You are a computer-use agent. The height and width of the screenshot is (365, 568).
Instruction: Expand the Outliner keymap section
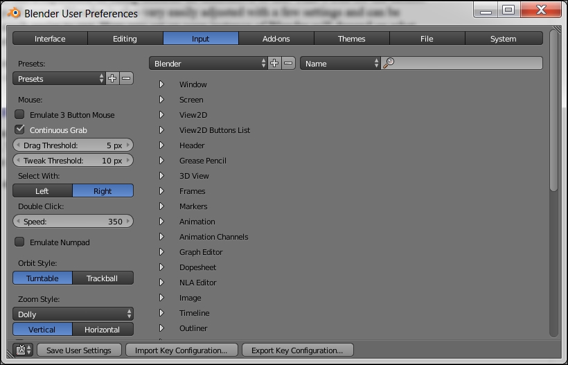tap(161, 328)
